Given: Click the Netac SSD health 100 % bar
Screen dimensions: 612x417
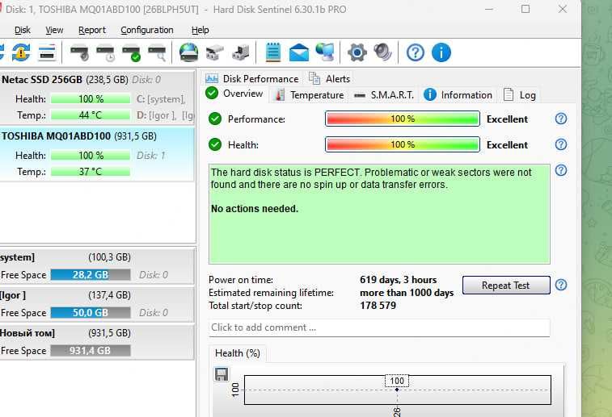Looking at the screenshot, I should 91,99.
